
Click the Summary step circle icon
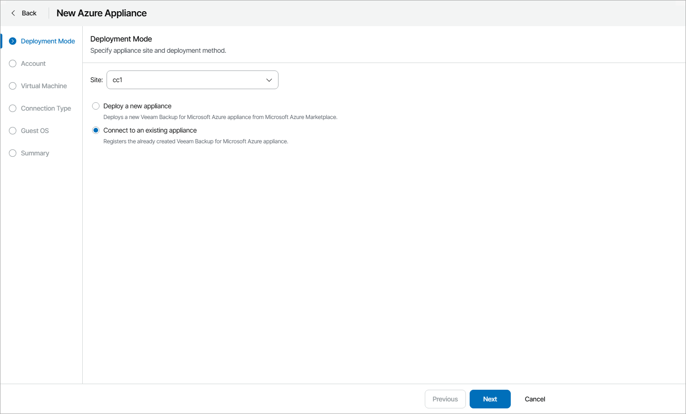(12, 153)
